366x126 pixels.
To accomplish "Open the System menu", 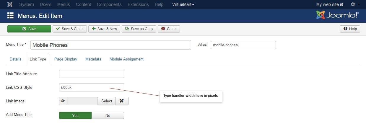I will point(26,4).
